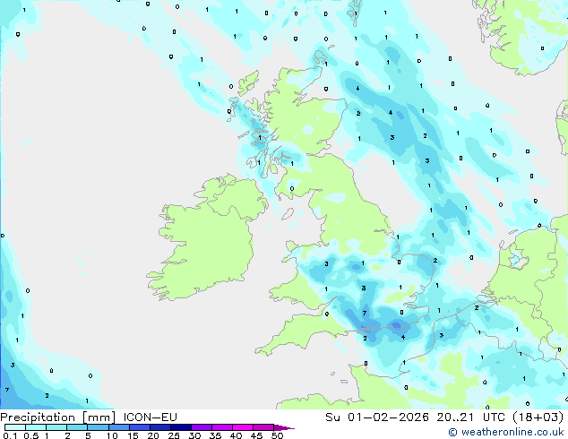Click the legend label '45'
The image size is (568, 439).
[256, 435]
